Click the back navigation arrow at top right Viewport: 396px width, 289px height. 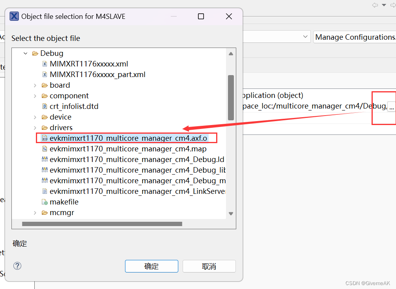(375, 5)
